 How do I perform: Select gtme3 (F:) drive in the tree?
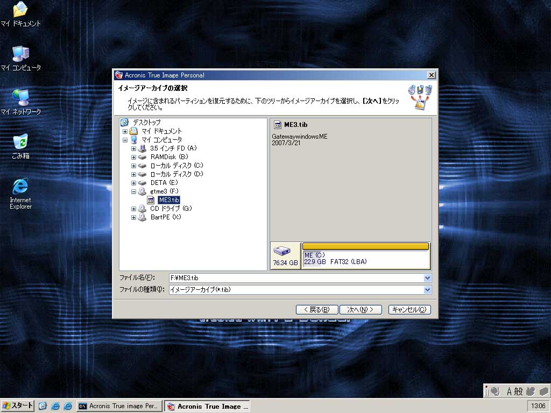coord(164,191)
